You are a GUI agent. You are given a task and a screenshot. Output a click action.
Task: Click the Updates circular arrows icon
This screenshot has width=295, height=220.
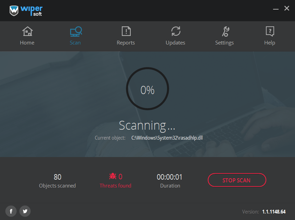(x=176, y=31)
